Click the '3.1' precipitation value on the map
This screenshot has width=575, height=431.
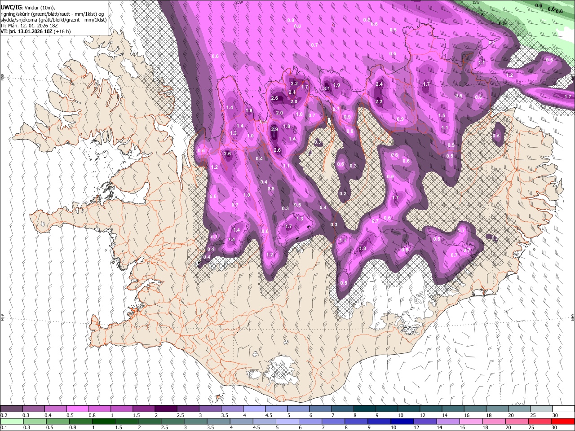click(327, 88)
